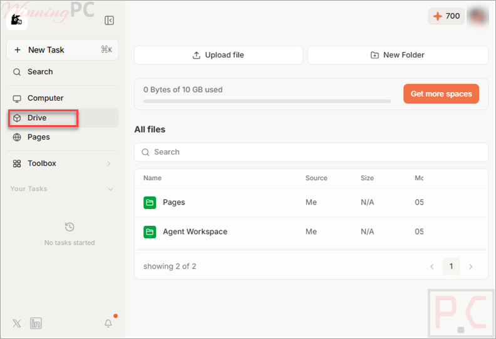Image resolution: width=496 pixels, height=339 pixels.
Task: Expand the Toolbox menu
Action: pos(63,163)
